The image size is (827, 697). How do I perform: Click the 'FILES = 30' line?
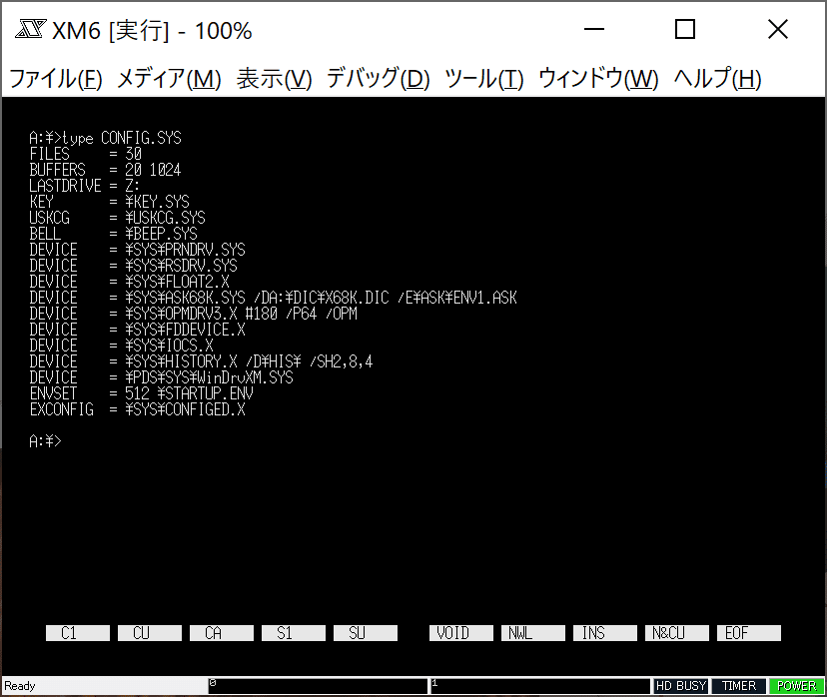(x=86, y=154)
